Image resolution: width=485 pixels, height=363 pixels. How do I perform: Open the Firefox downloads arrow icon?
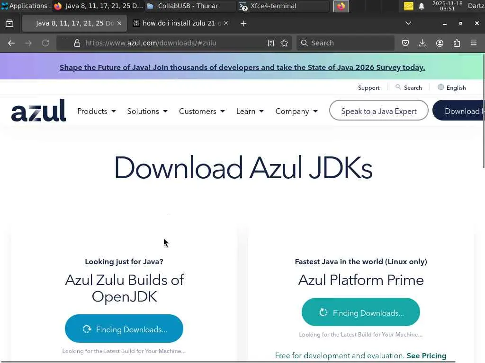422,43
